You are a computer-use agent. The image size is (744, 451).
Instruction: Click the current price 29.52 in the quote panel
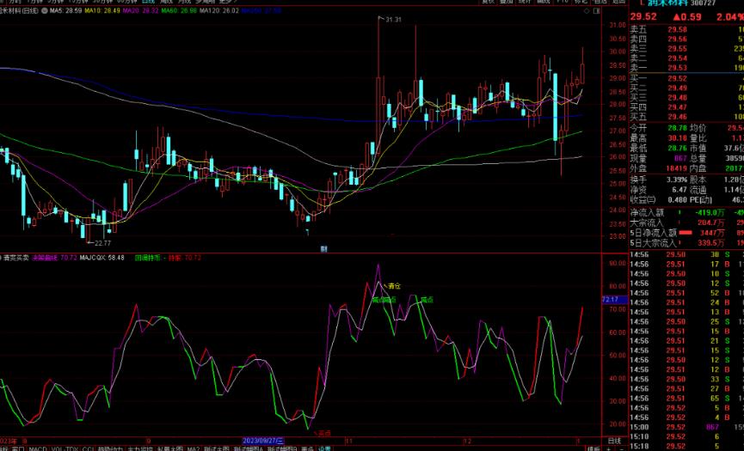pyautogui.click(x=643, y=16)
